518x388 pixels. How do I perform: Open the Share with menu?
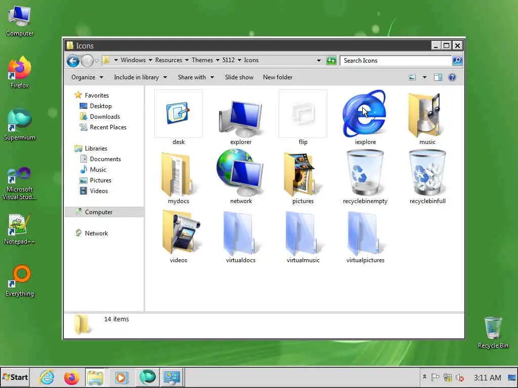196,77
